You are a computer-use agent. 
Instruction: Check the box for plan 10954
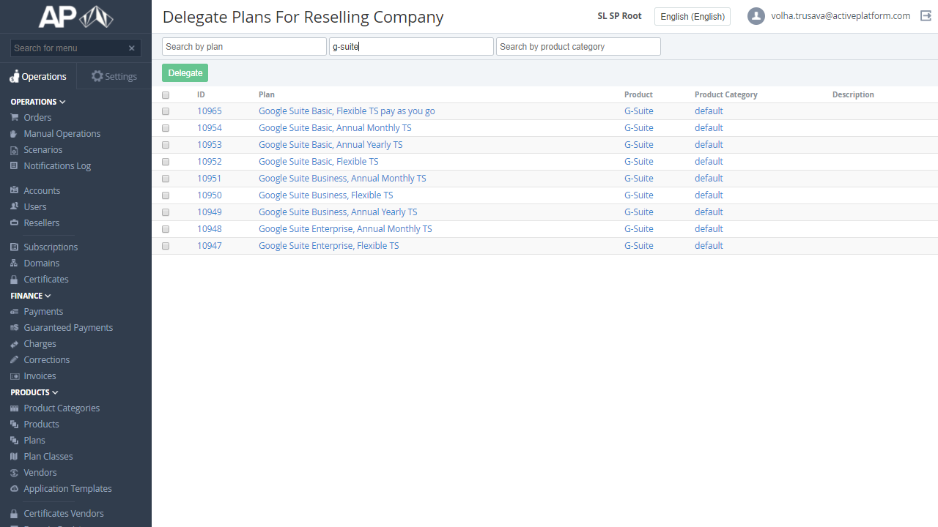[x=166, y=128]
